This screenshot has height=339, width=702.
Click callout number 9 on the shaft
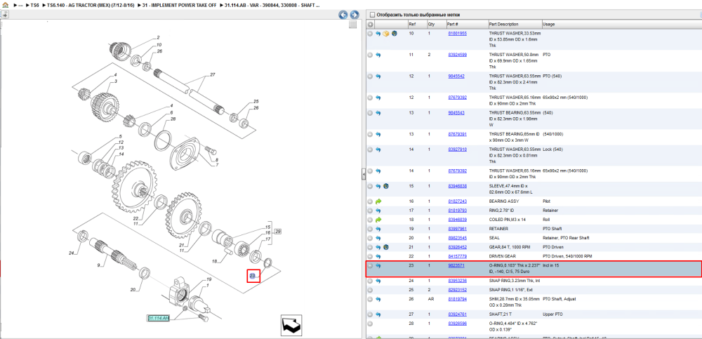tap(98, 265)
